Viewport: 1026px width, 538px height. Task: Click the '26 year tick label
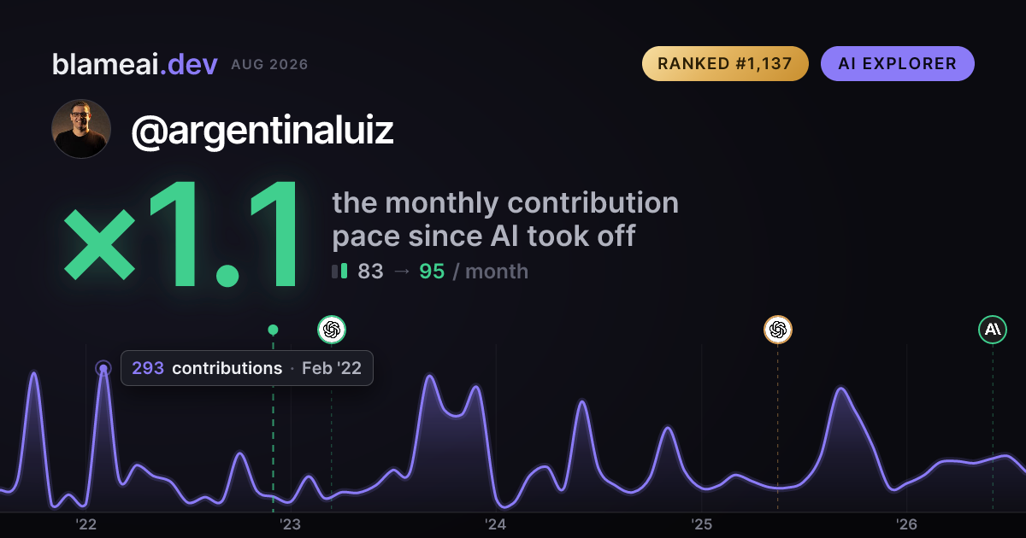[x=906, y=524]
